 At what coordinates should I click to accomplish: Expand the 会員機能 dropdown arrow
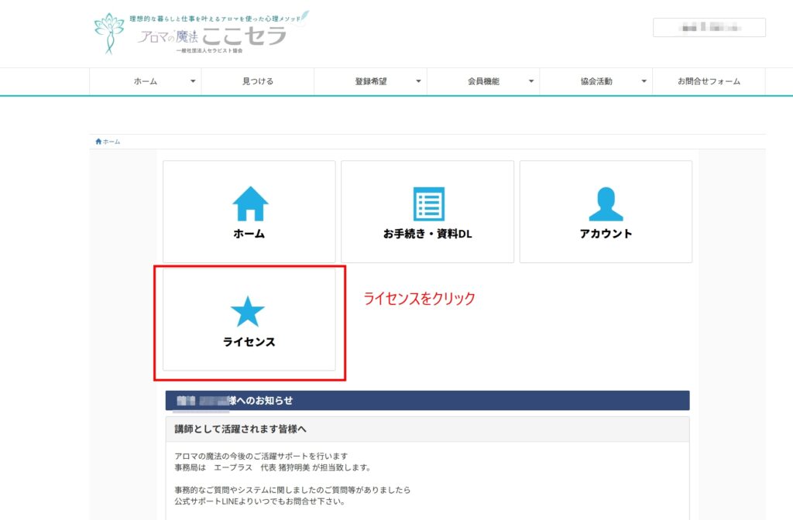point(531,81)
